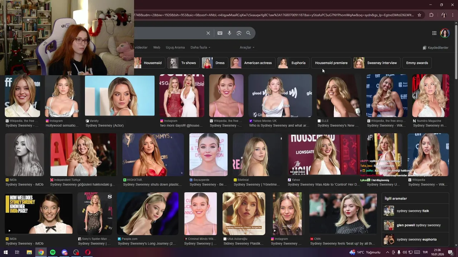Screen dimensions: 458x257
Task: Open the HIGHXTAR image result
Action: tap(153, 155)
